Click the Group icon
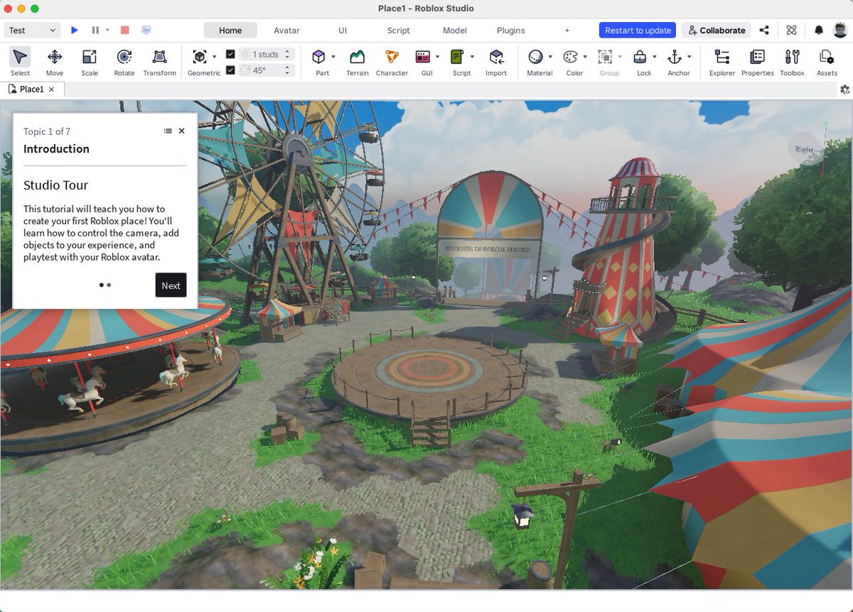The height and width of the screenshot is (612, 853). coord(605,57)
